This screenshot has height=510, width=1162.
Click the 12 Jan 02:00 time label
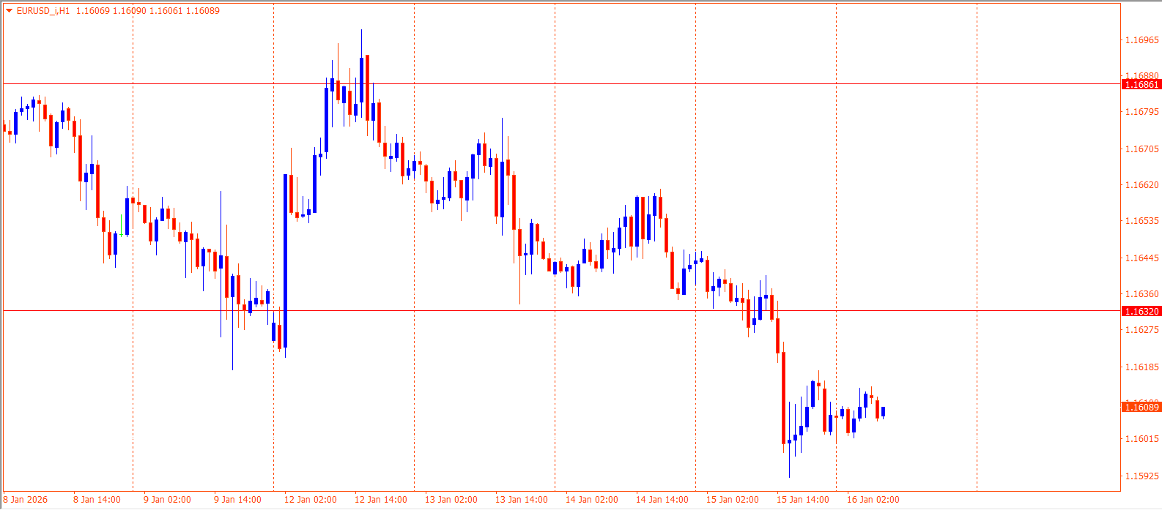[x=311, y=500]
